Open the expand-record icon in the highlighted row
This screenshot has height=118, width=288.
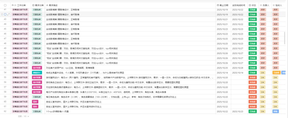(x=8, y=14)
